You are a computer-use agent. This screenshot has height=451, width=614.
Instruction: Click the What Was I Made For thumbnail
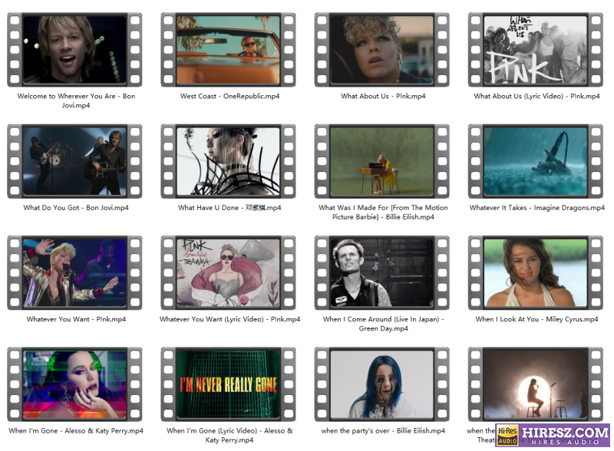[x=381, y=161]
